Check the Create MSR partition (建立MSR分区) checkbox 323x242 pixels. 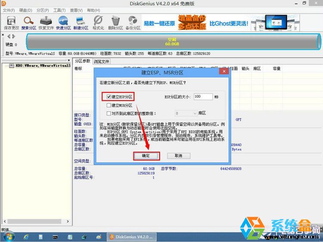[109, 105]
